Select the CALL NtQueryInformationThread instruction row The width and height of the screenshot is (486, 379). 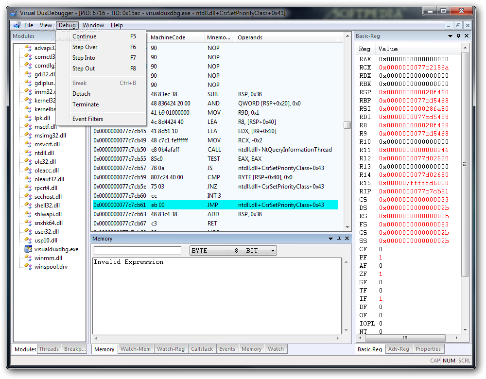pos(215,149)
